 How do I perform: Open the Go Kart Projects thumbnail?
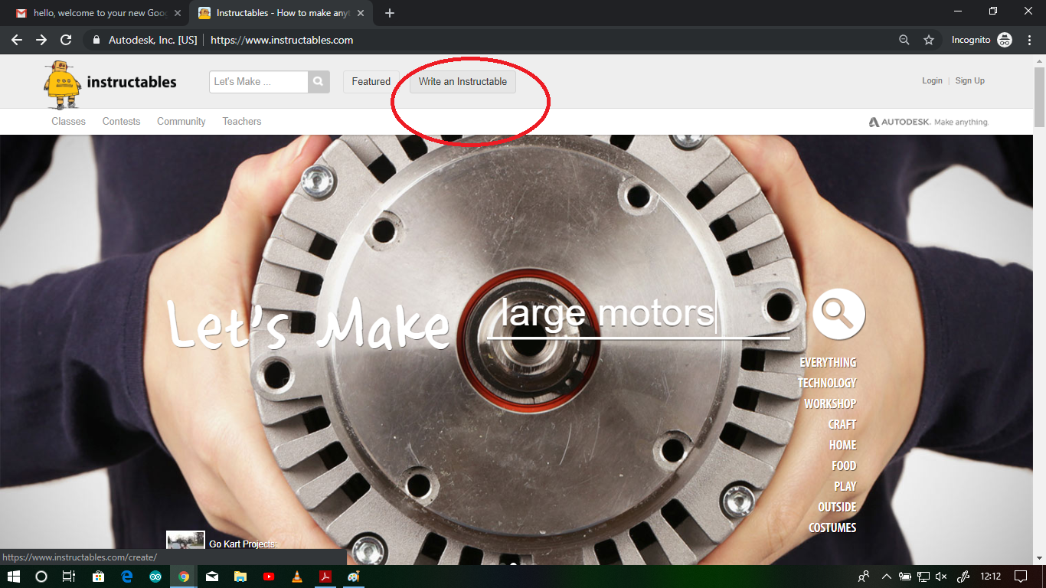[185, 541]
